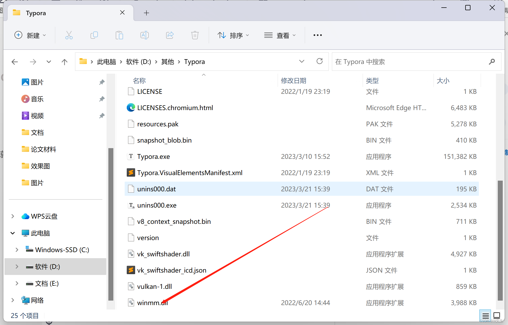The width and height of the screenshot is (508, 325).
Task: Select the v8_context_snapshot.bin file
Action: point(302,221)
